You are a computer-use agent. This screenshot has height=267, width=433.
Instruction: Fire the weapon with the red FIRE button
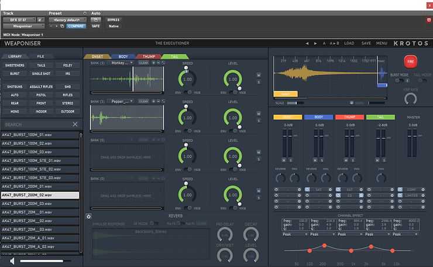point(410,61)
